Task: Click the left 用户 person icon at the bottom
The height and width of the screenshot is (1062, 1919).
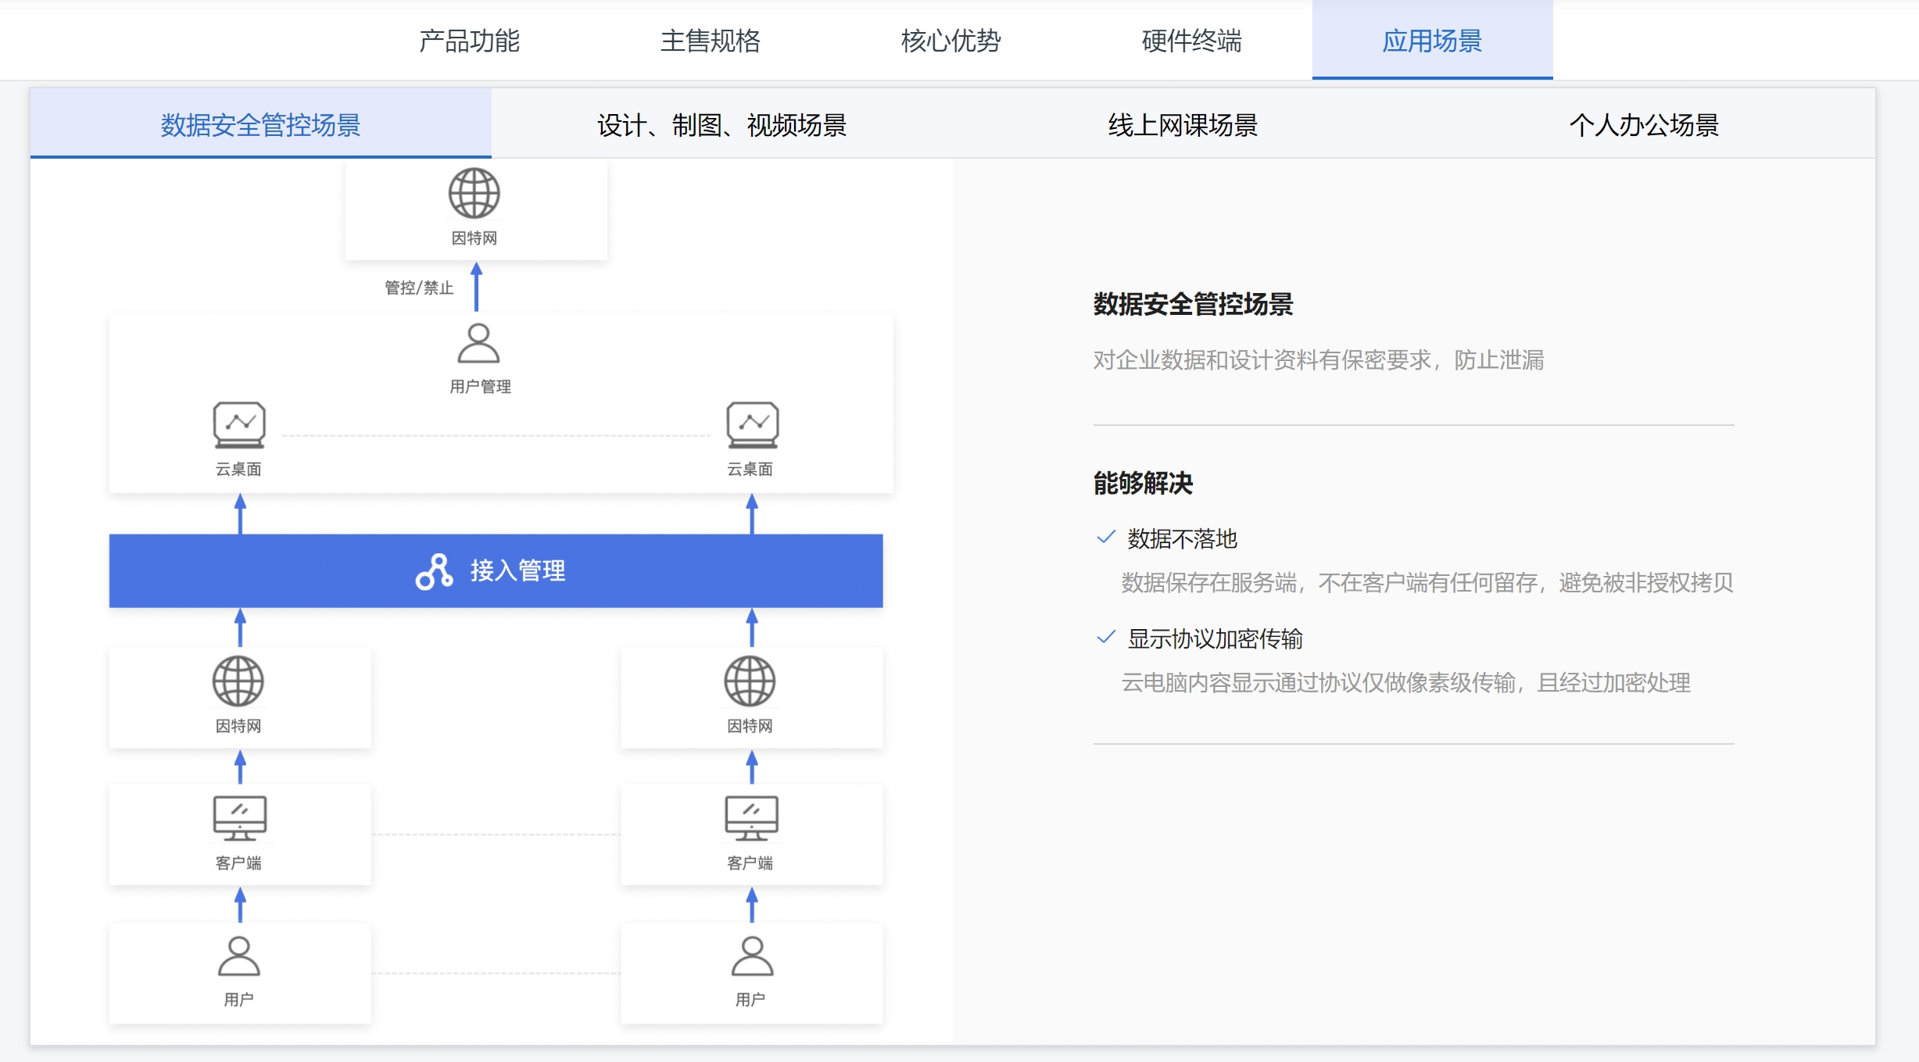Action: 238,956
